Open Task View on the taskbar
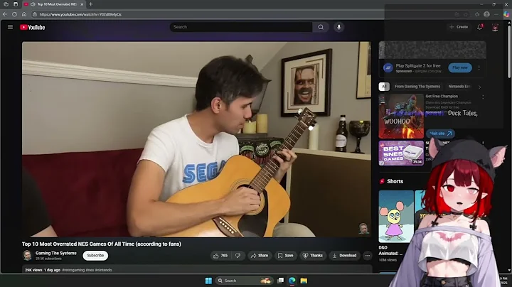512x287 pixels. [280, 281]
